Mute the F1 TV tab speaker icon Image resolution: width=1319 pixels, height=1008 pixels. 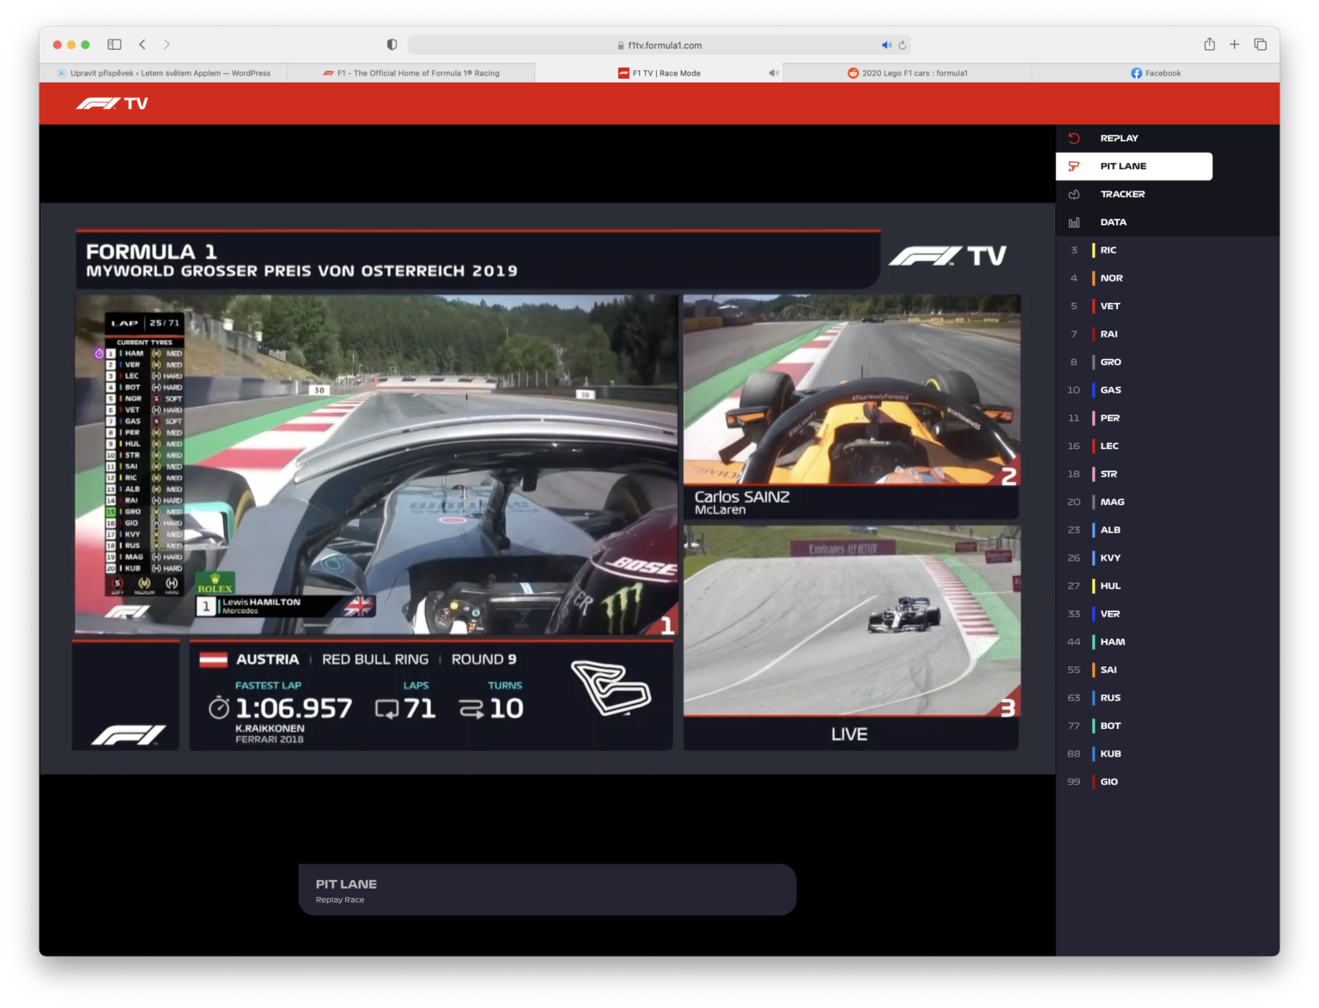click(774, 74)
